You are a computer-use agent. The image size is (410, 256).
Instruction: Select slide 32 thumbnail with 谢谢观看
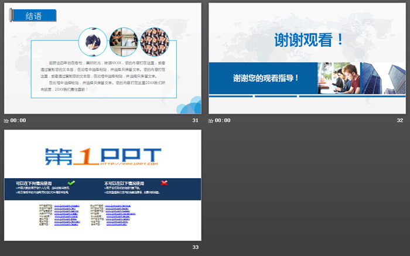(307, 59)
